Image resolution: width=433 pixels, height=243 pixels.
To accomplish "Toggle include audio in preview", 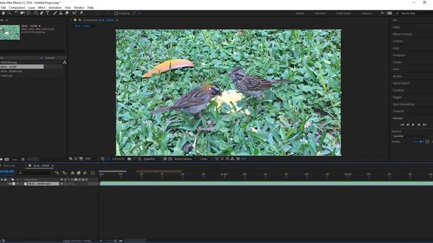I will click(x=421, y=142).
